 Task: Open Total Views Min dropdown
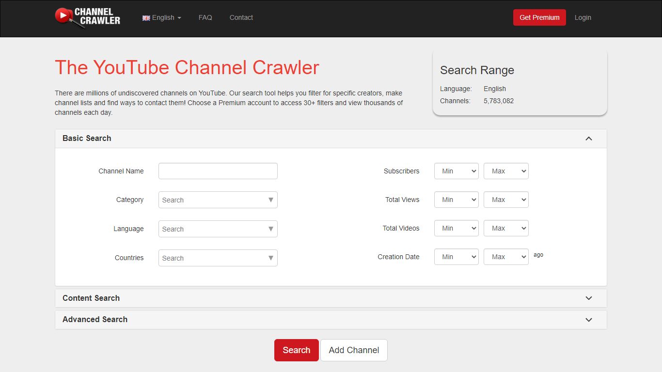[x=457, y=200]
